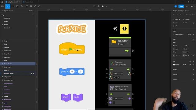
Task: Click the Edit object toolbar icon
Action: pos(94,6)
